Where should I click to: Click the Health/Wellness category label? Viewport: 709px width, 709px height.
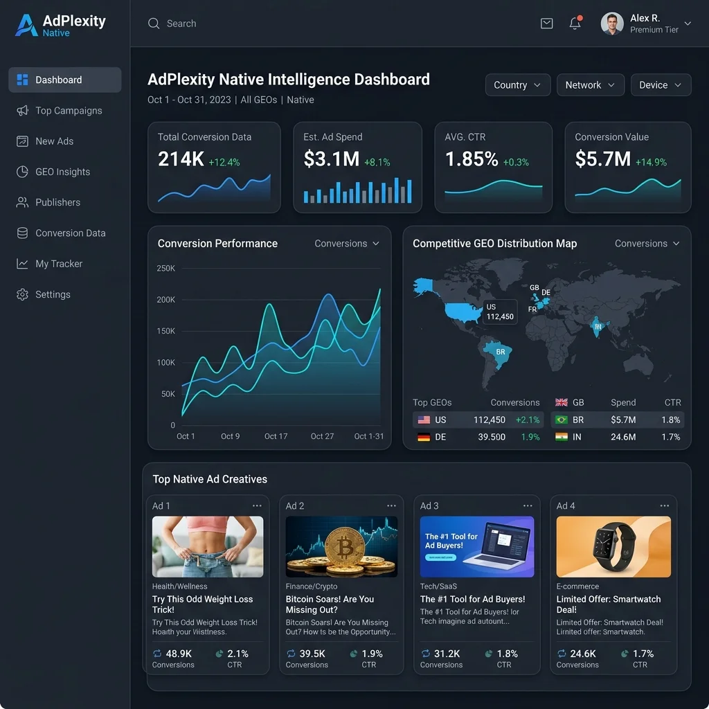[179, 586]
